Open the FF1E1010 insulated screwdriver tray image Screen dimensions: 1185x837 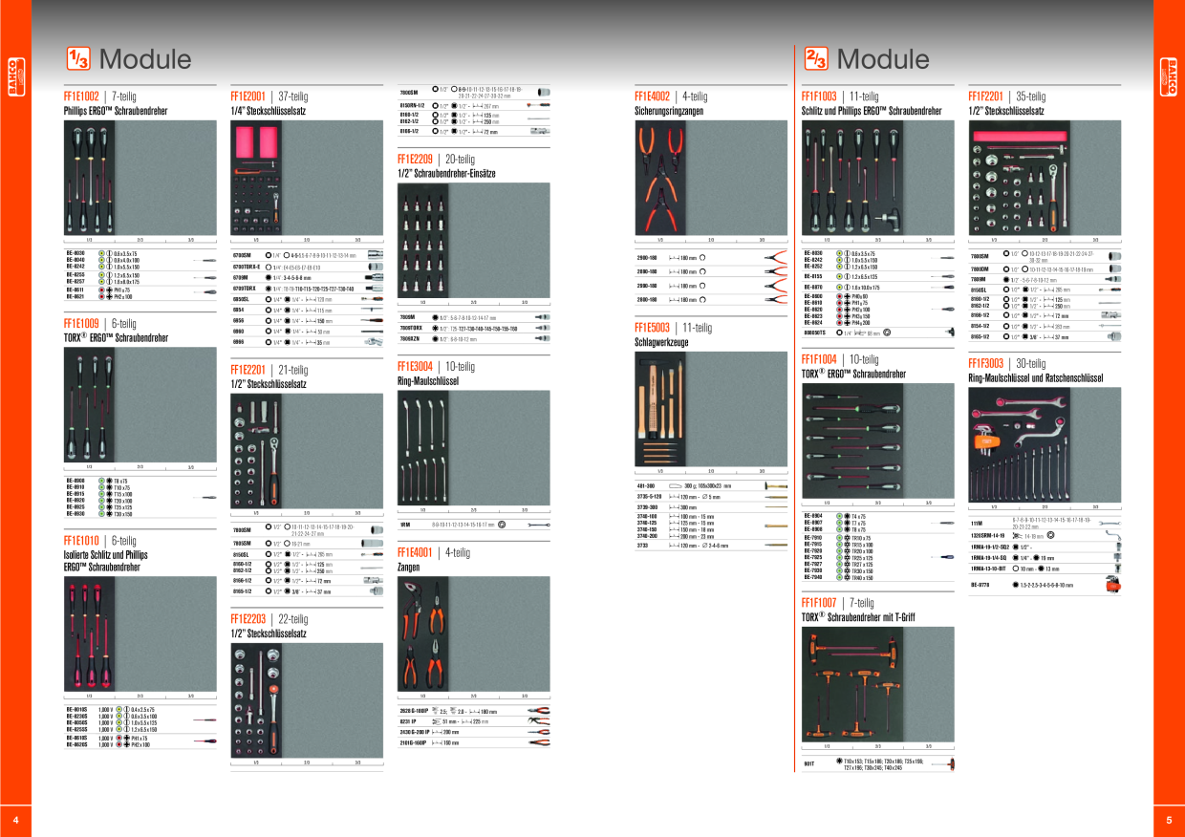[x=140, y=633]
